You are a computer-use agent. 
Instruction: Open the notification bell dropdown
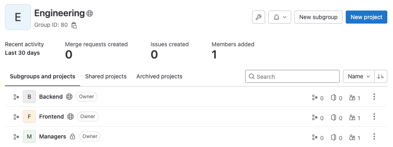click(x=280, y=17)
